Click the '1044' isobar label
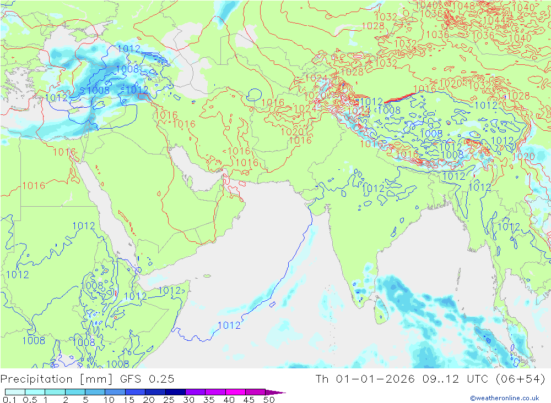This screenshot has height=403, width=551. tap(494, 20)
